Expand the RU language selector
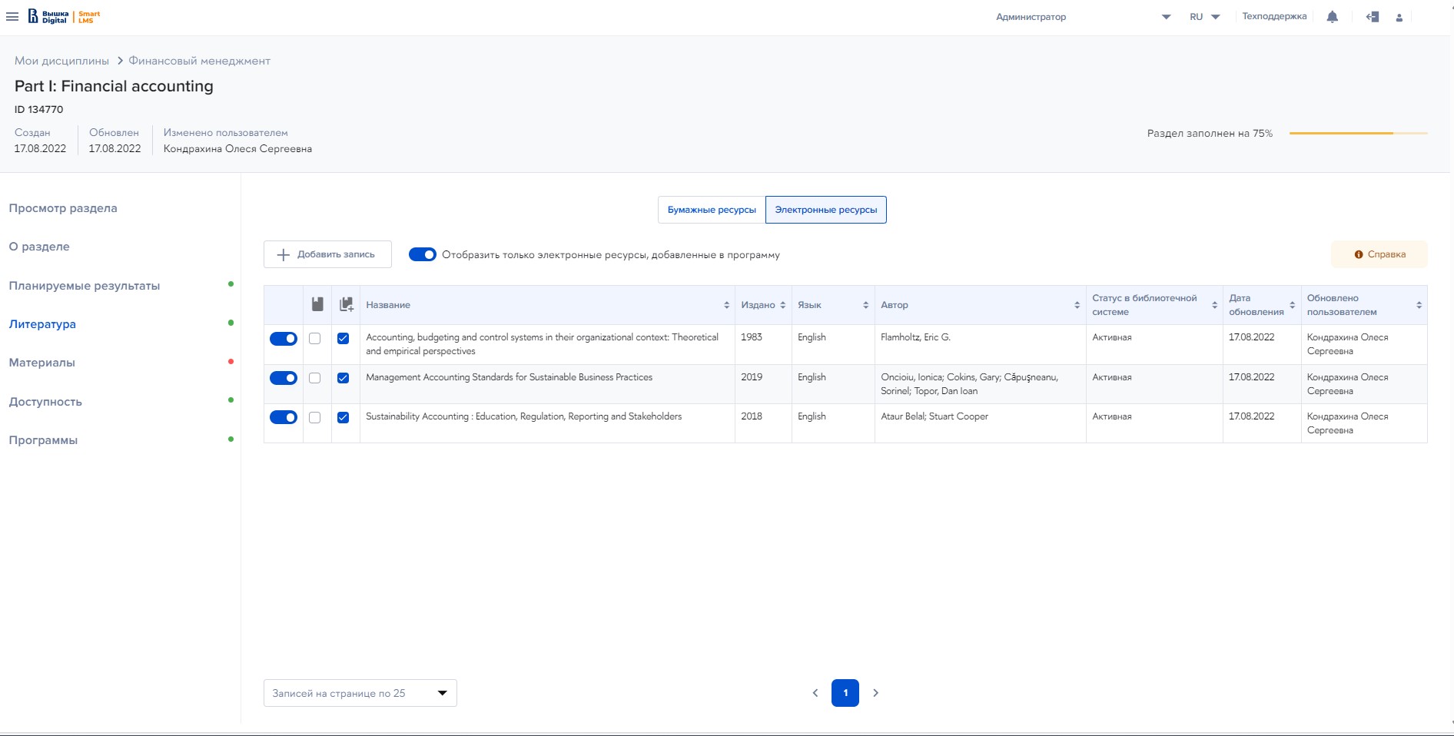 (1204, 17)
